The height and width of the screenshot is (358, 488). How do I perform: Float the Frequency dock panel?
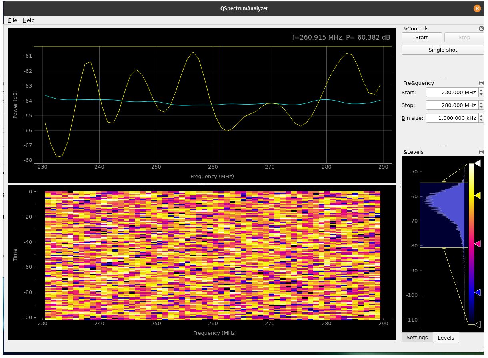click(481, 83)
